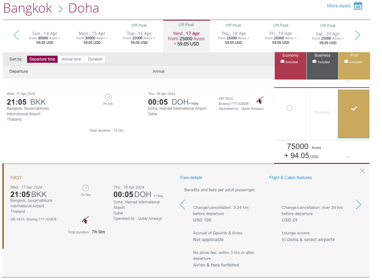The height and width of the screenshot is (280, 382).
Task: Go to previous dates with left arrow
Action: [16, 35]
